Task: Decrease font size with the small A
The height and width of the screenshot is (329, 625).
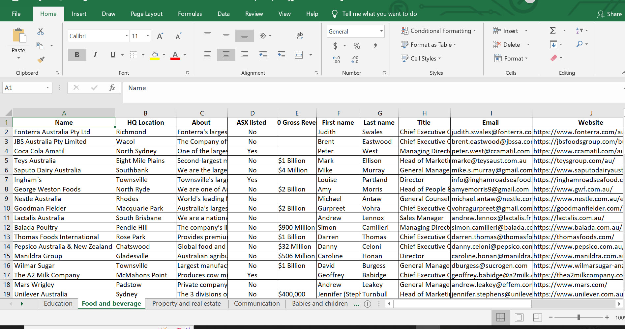Action: (178, 36)
